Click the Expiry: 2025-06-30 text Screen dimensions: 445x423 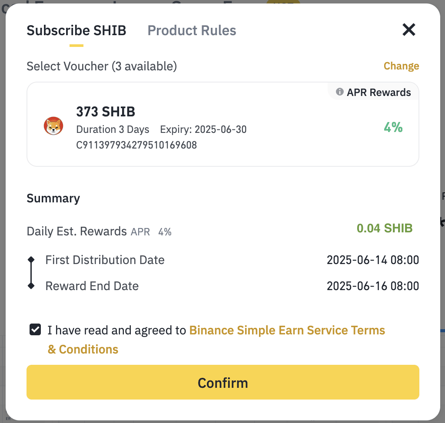tap(203, 129)
